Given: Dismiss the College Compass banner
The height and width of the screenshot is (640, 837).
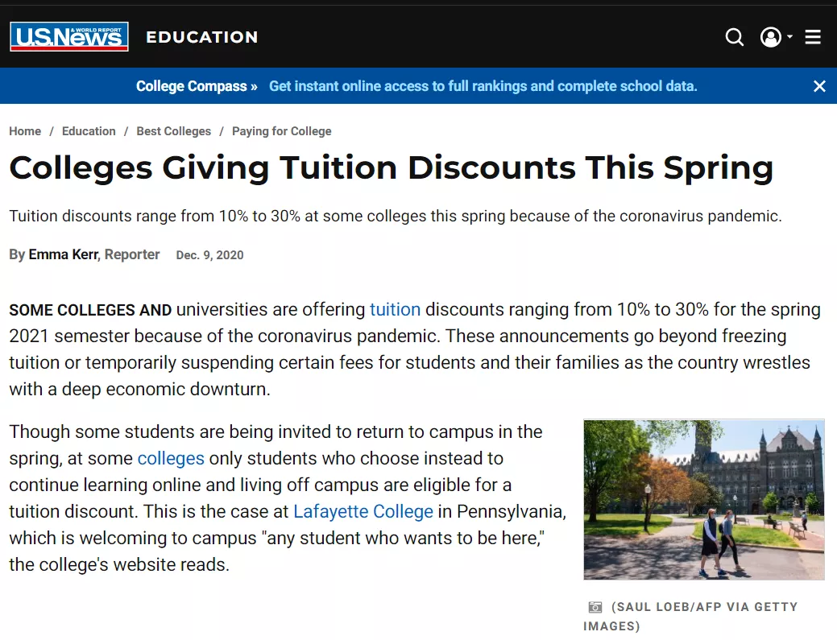Looking at the screenshot, I should tap(819, 86).
